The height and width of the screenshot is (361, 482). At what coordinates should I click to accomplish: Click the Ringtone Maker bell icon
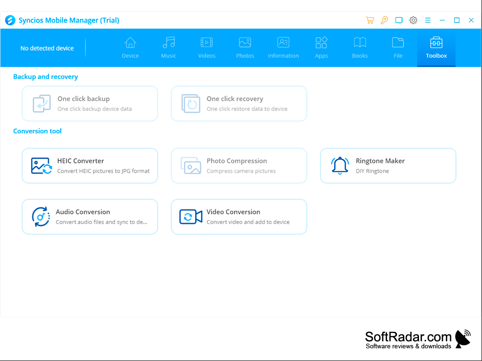(x=340, y=166)
